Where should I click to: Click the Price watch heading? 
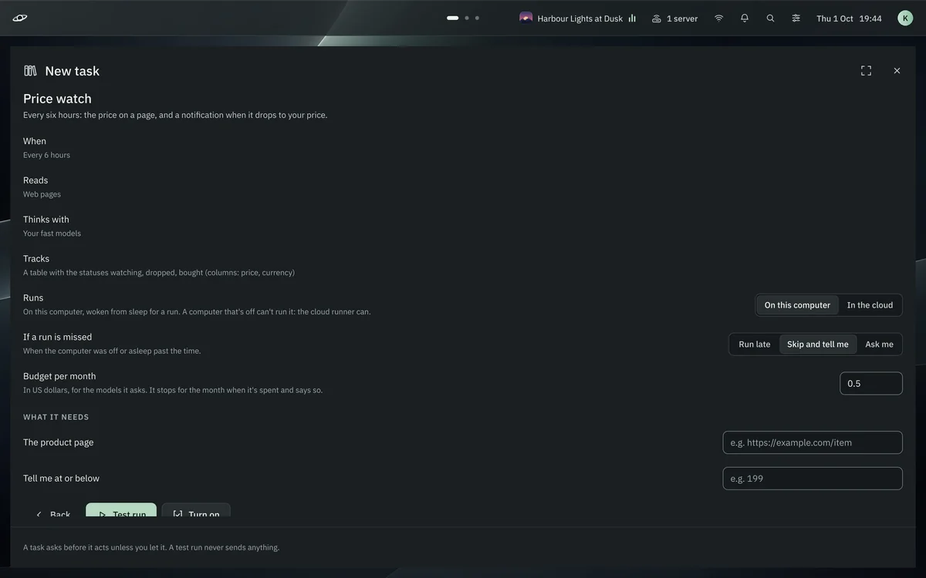point(57,99)
